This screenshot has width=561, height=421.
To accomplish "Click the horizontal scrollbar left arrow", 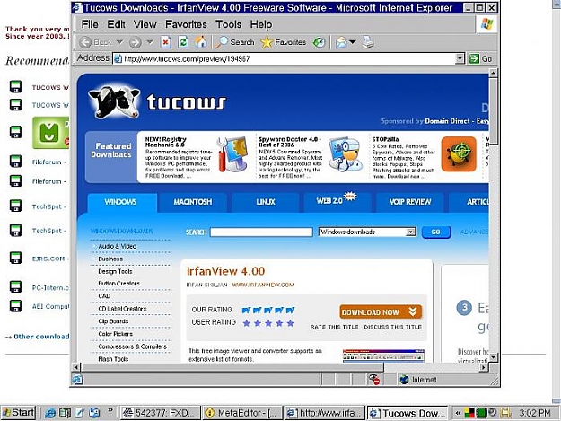I will [x=76, y=367].
